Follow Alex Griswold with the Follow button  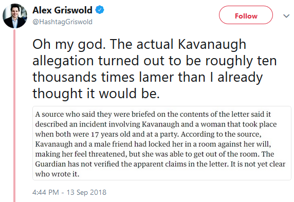[x=246, y=15]
